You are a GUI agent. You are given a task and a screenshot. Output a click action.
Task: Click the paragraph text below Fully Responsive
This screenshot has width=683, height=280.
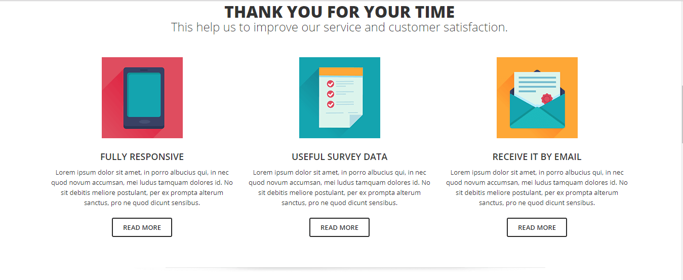[x=142, y=187]
